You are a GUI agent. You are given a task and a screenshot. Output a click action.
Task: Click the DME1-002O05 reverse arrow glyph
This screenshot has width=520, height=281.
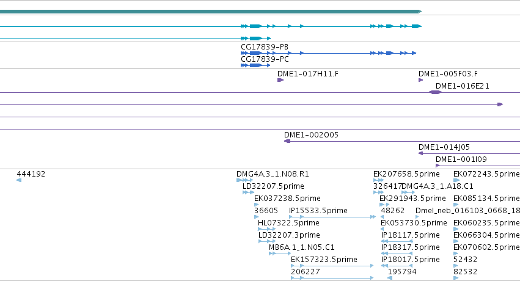tap(287, 141)
